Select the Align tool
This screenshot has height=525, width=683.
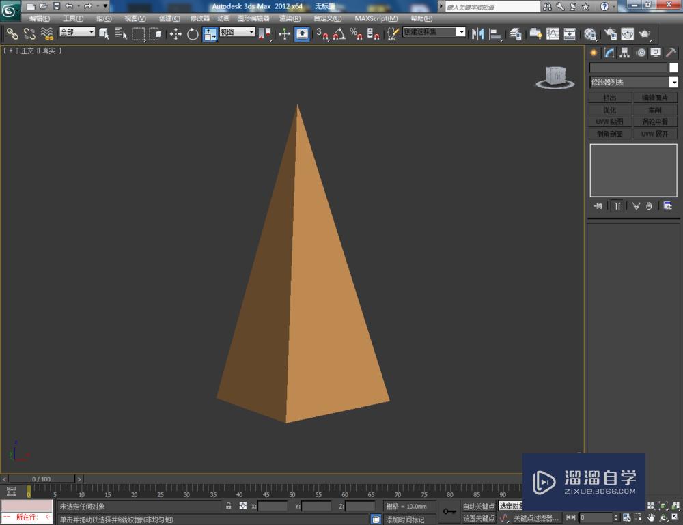pyautogui.click(x=494, y=34)
